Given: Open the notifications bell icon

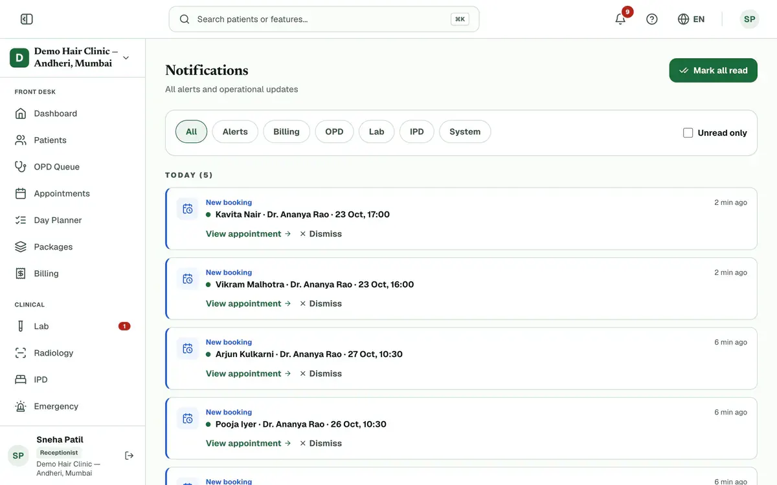Looking at the screenshot, I should coord(620,19).
